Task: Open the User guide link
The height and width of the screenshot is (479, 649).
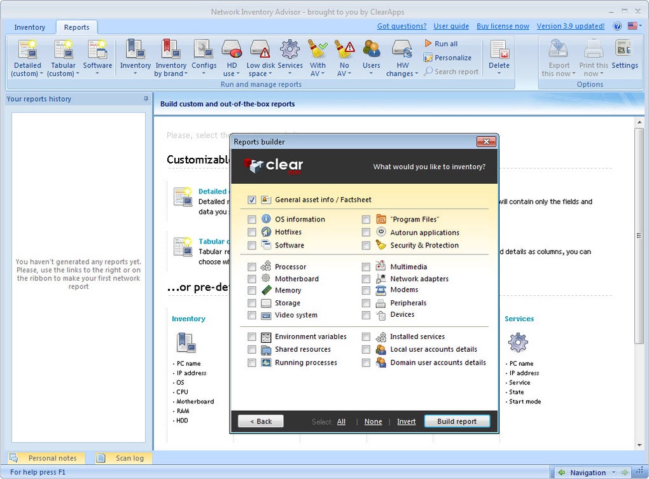Action: (x=451, y=26)
